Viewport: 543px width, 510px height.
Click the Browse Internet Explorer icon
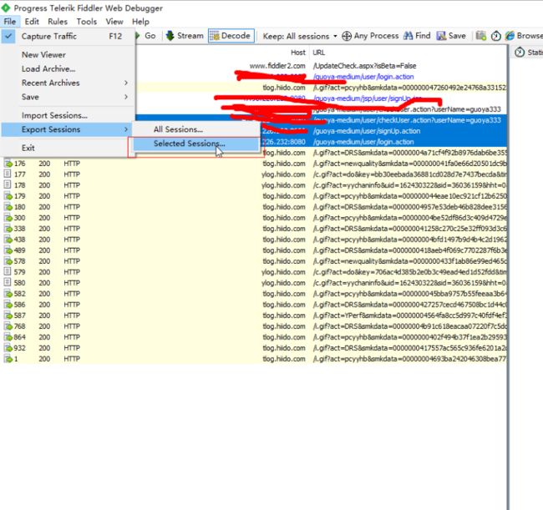[510, 36]
